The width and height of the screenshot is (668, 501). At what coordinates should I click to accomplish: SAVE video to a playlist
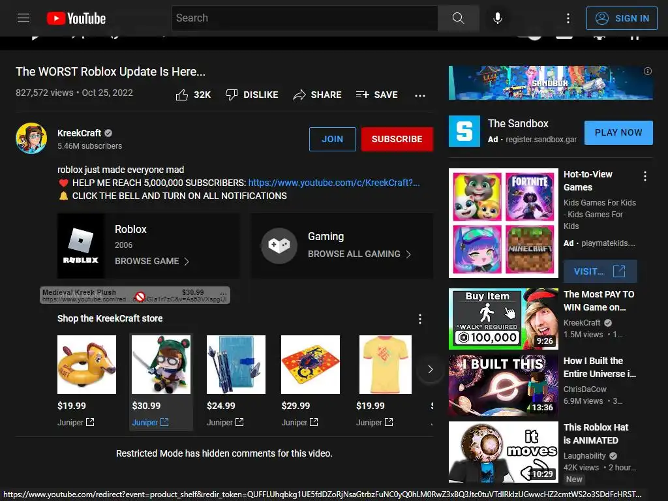(377, 95)
